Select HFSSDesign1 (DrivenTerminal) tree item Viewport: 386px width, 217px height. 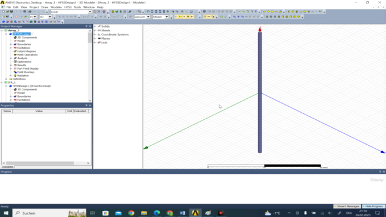[x=31, y=86]
